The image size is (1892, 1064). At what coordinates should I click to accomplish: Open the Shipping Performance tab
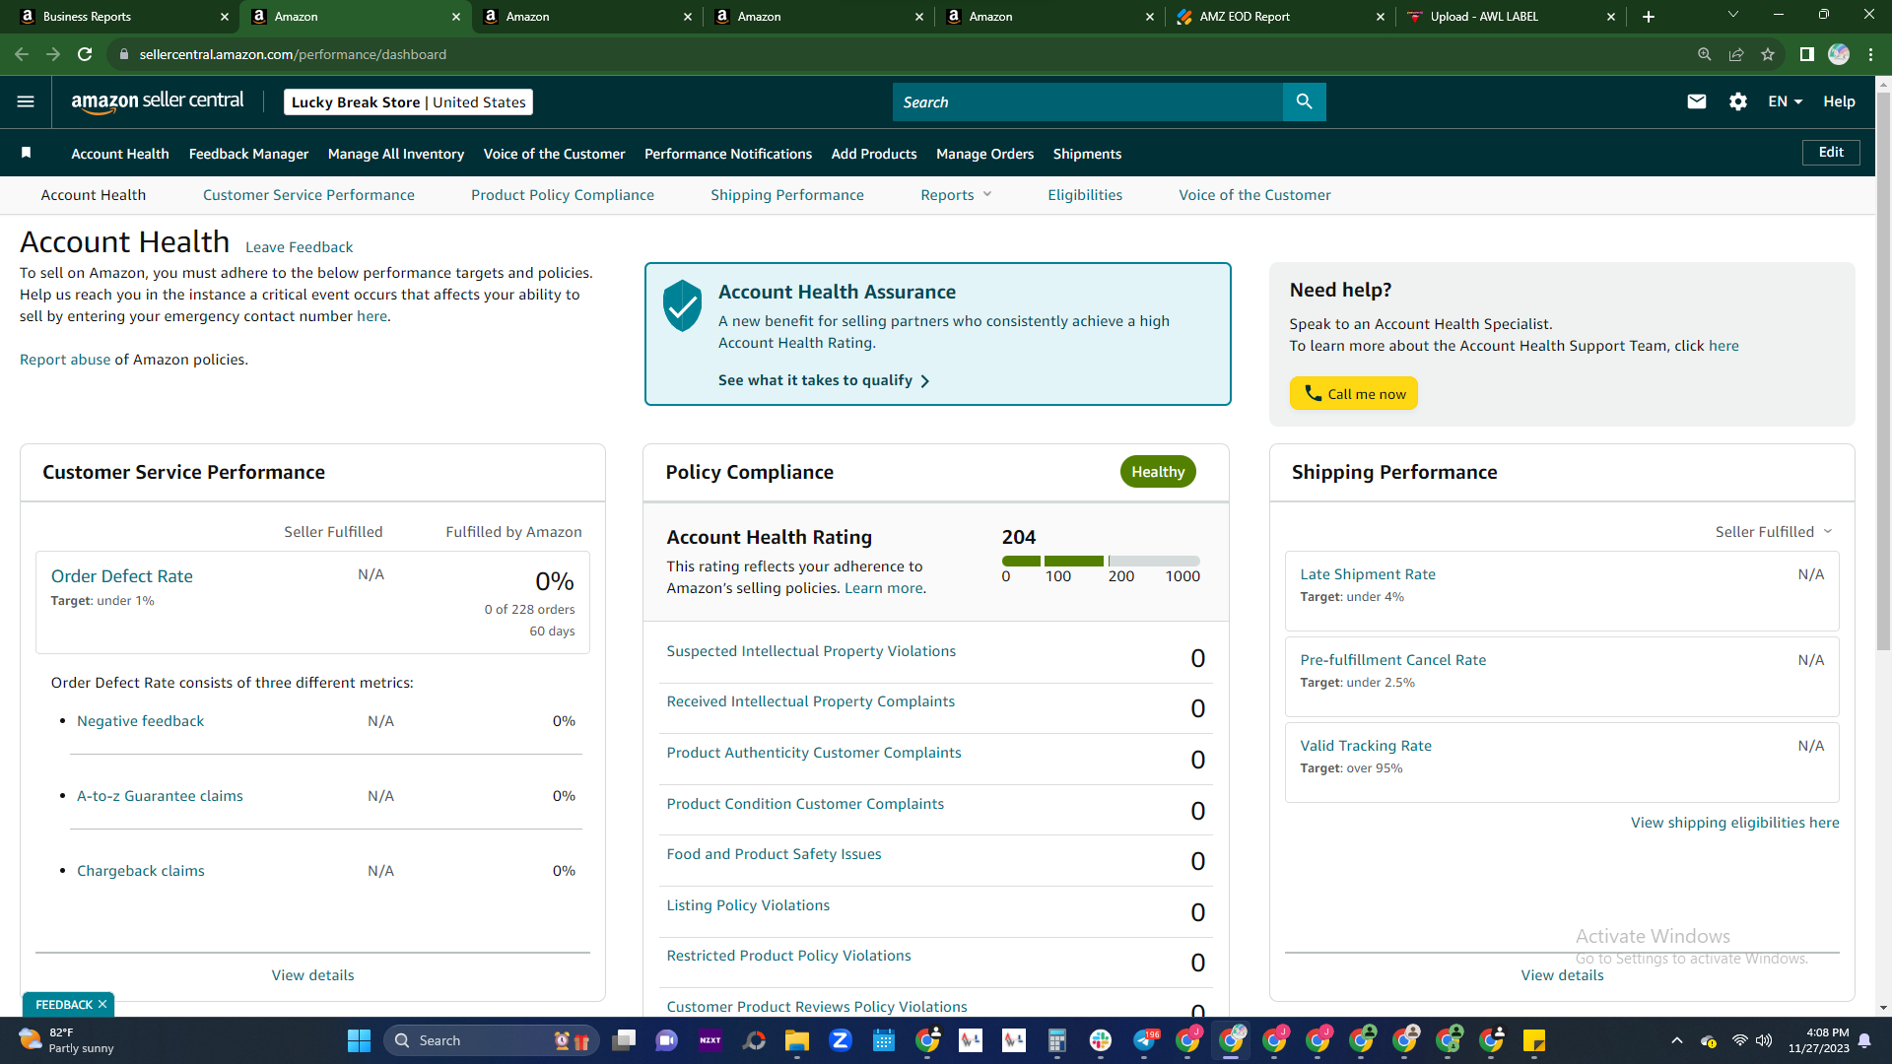point(787,195)
